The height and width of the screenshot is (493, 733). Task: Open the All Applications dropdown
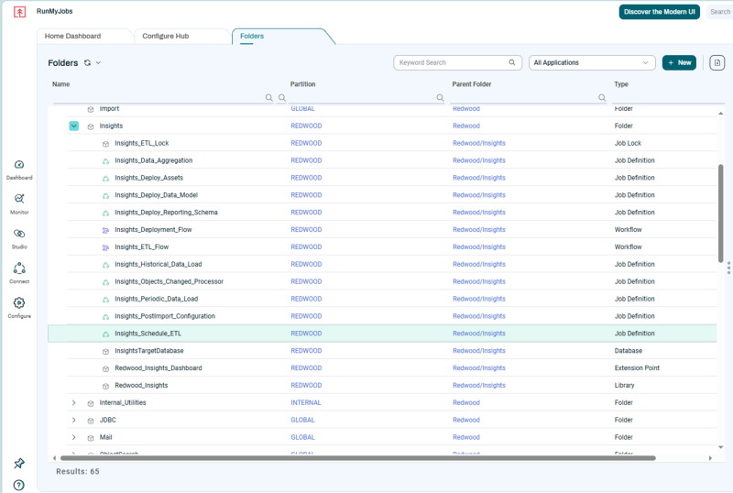pos(592,62)
